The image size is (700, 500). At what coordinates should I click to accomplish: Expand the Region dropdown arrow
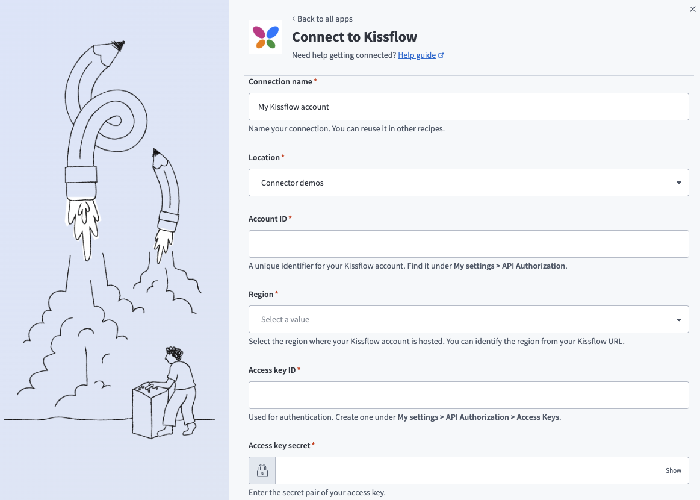[678, 319]
